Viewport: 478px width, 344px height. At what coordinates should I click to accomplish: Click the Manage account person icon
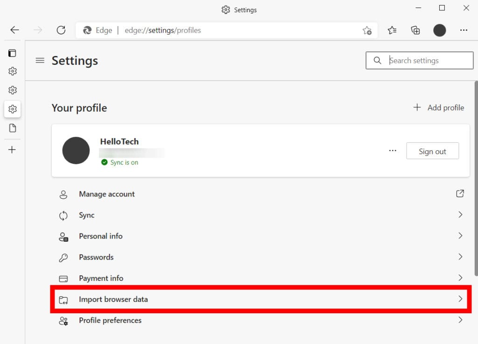tap(63, 195)
